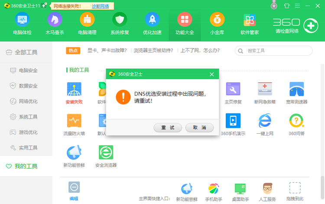Open 电脑清理 cleanup tool
Screen dimensions: 325x204
87,24
